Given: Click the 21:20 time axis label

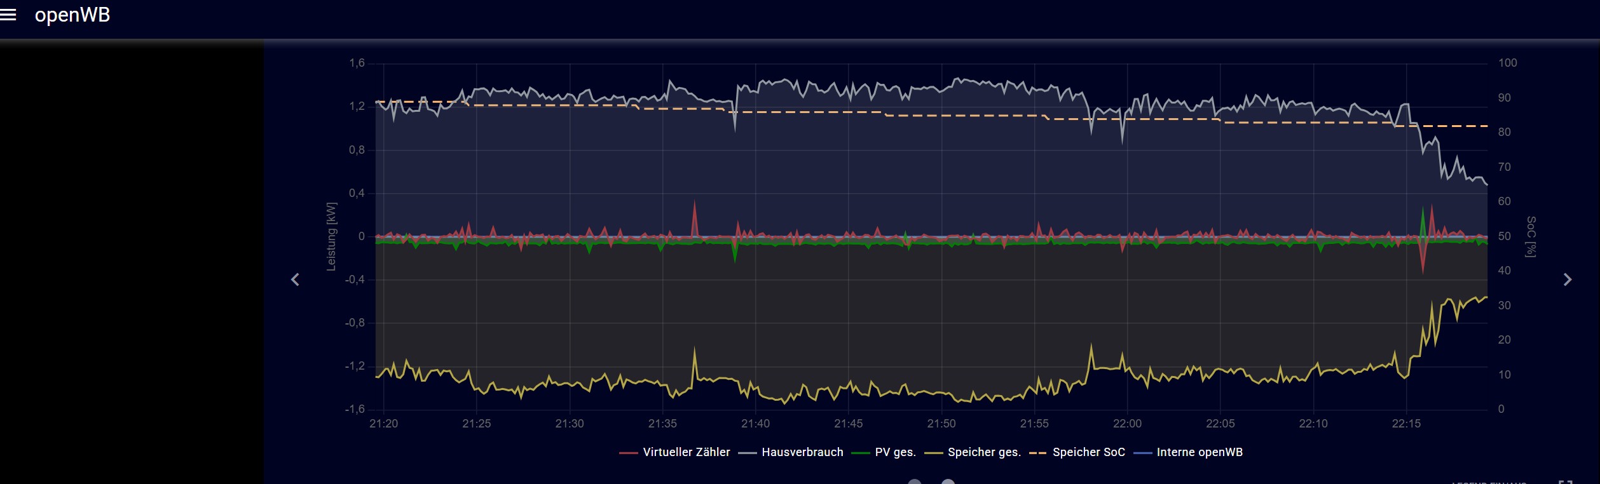Looking at the screenshot, I should coord(383,424).
